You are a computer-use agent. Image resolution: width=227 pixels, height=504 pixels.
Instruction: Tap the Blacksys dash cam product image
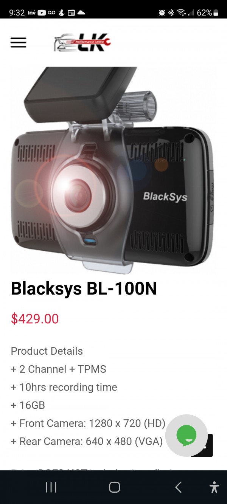click(x=113, y=170)
